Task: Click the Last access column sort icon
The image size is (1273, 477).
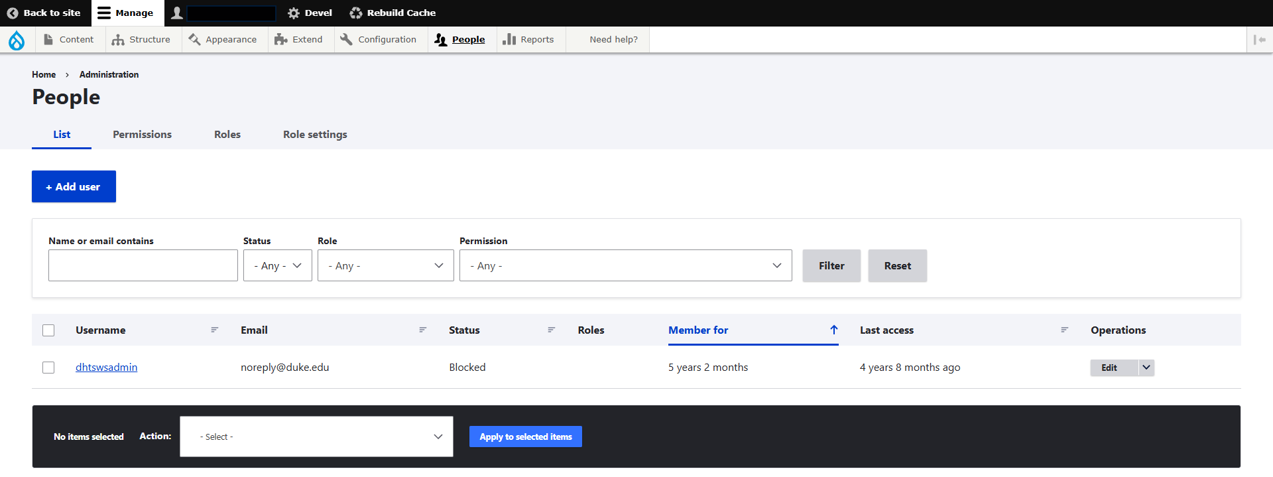Action: 1065,330
